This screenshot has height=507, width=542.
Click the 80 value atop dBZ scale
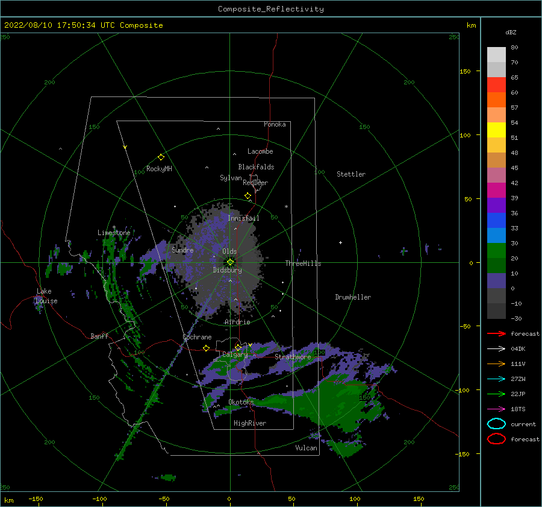click(x=514, y=48)
